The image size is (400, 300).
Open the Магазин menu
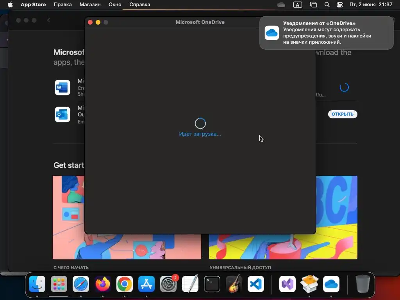click(x=90, y=5)
